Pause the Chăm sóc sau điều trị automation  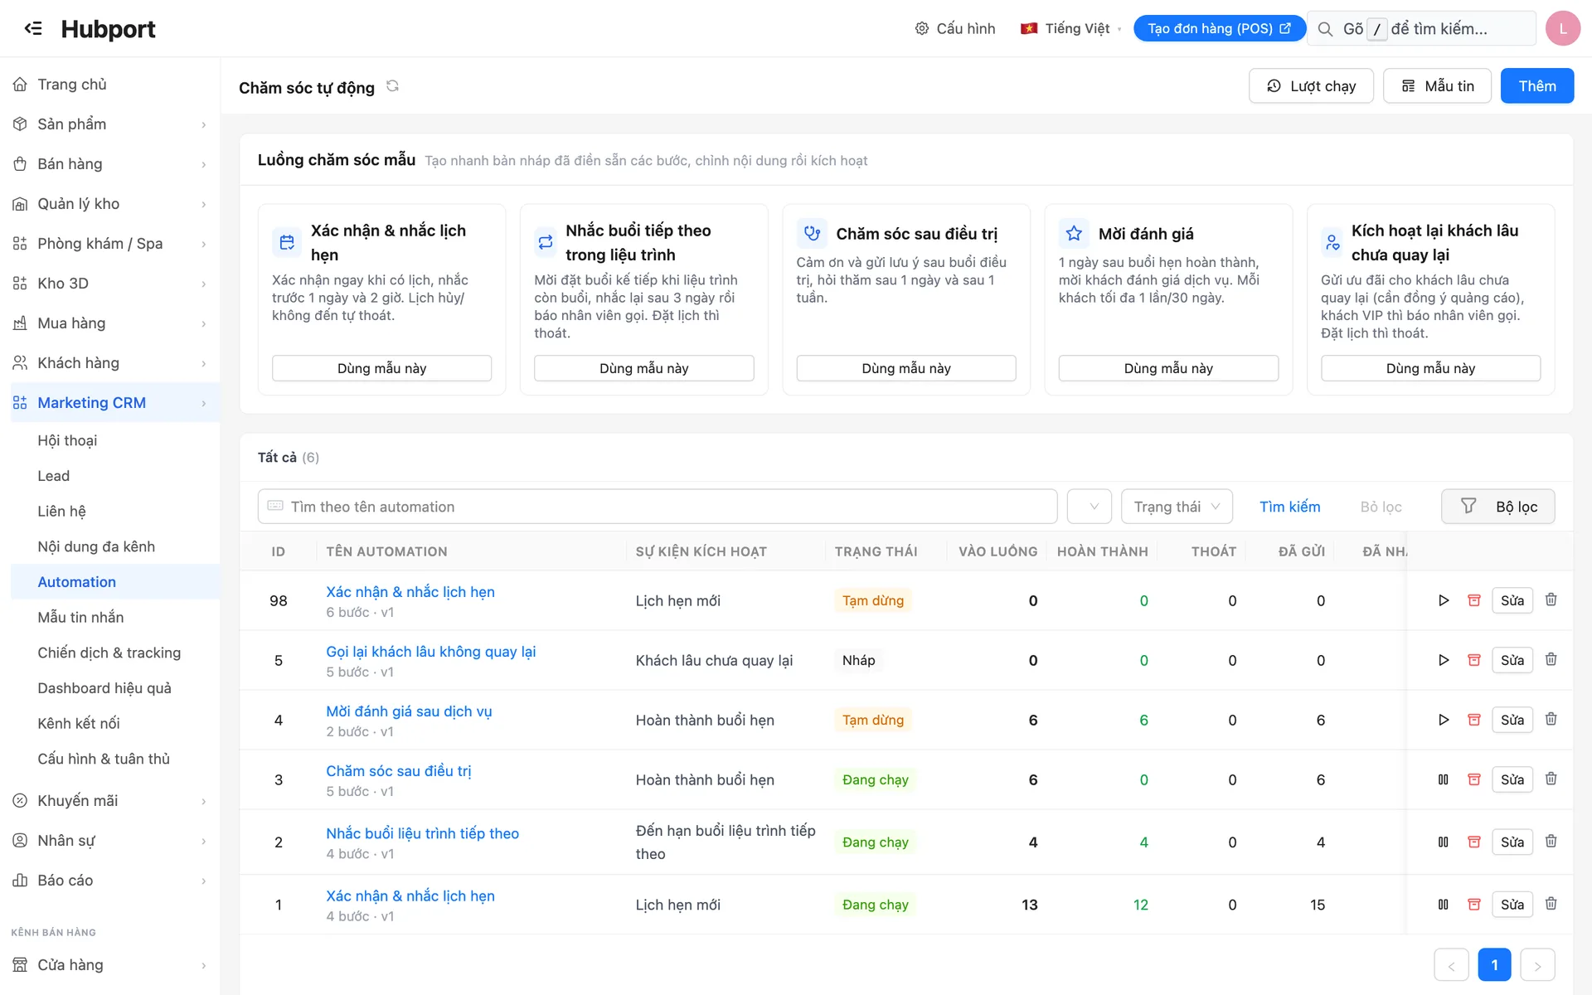[1444, 779]
